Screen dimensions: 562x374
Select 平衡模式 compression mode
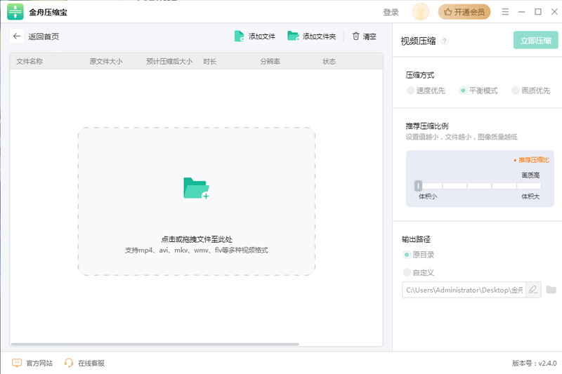pos(463,91)
